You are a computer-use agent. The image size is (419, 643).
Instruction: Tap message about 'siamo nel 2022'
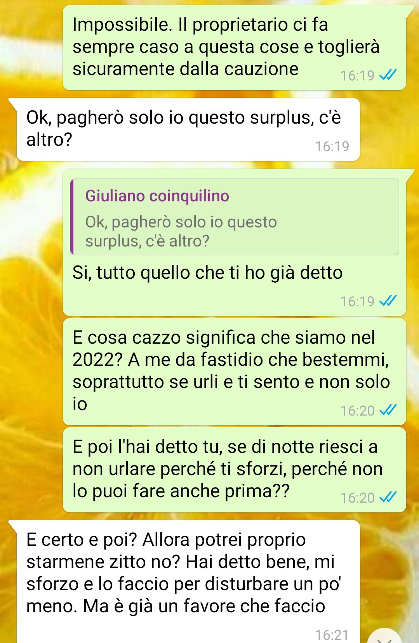click(235, 372)
